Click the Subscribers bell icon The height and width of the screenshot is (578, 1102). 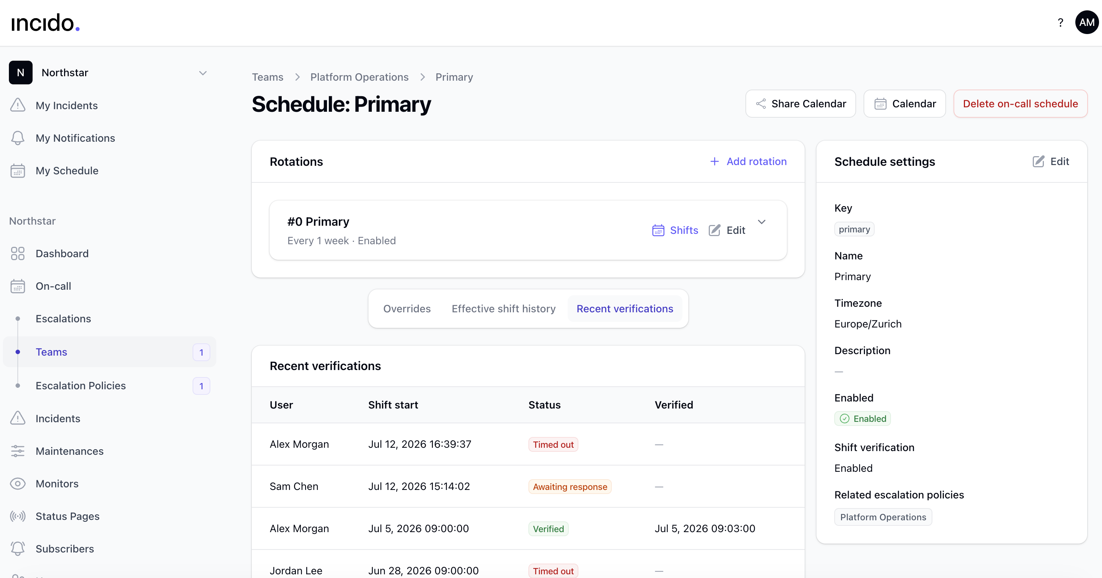pyautogui.click(x=17, y=548)
